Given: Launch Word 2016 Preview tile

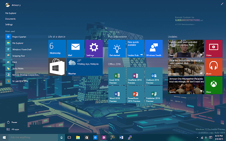Looking at the screenshot, I should (x=117, y=94).
